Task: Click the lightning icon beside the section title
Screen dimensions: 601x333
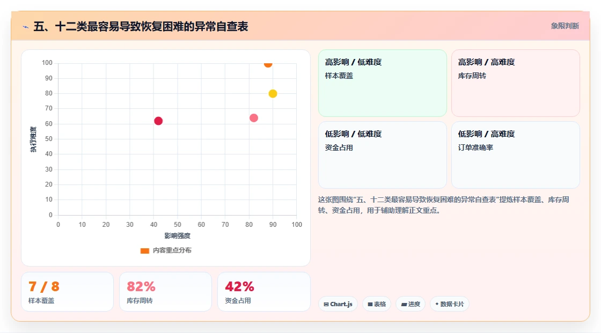Action: coord(26,27)
